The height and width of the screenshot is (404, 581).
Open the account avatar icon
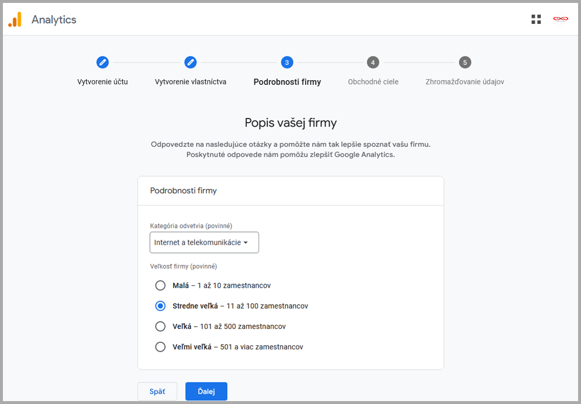pyautogui.click(x=560, y=20)
